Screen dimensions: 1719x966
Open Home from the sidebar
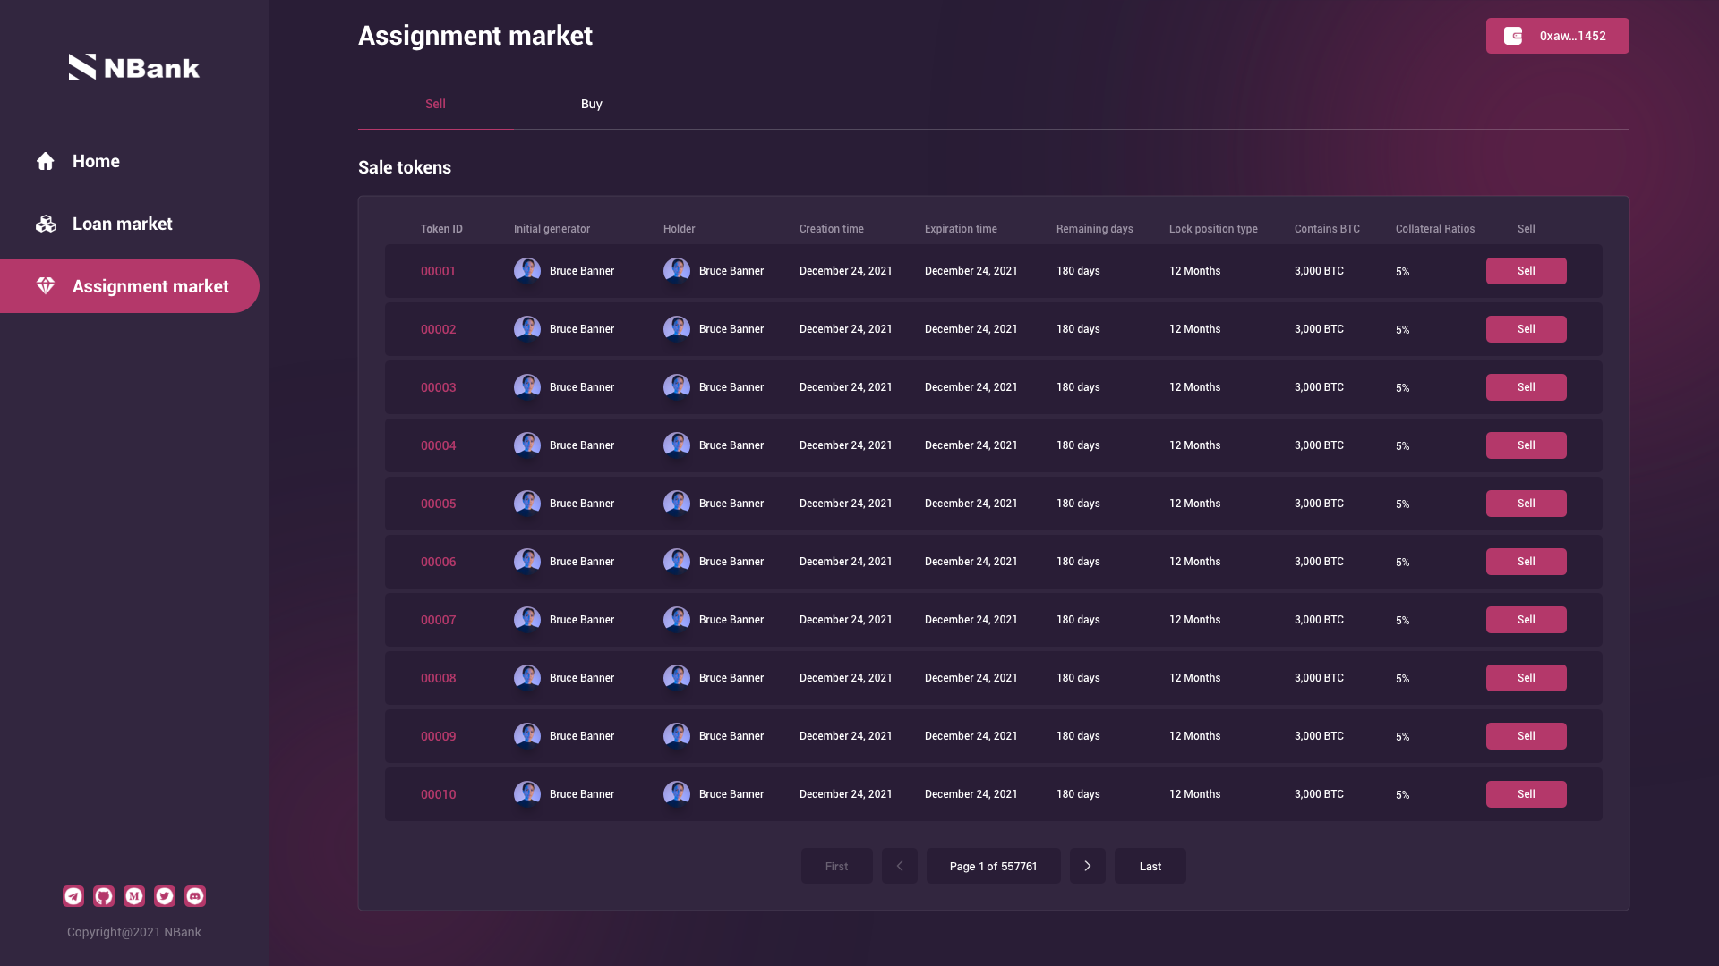pos(95,161)
